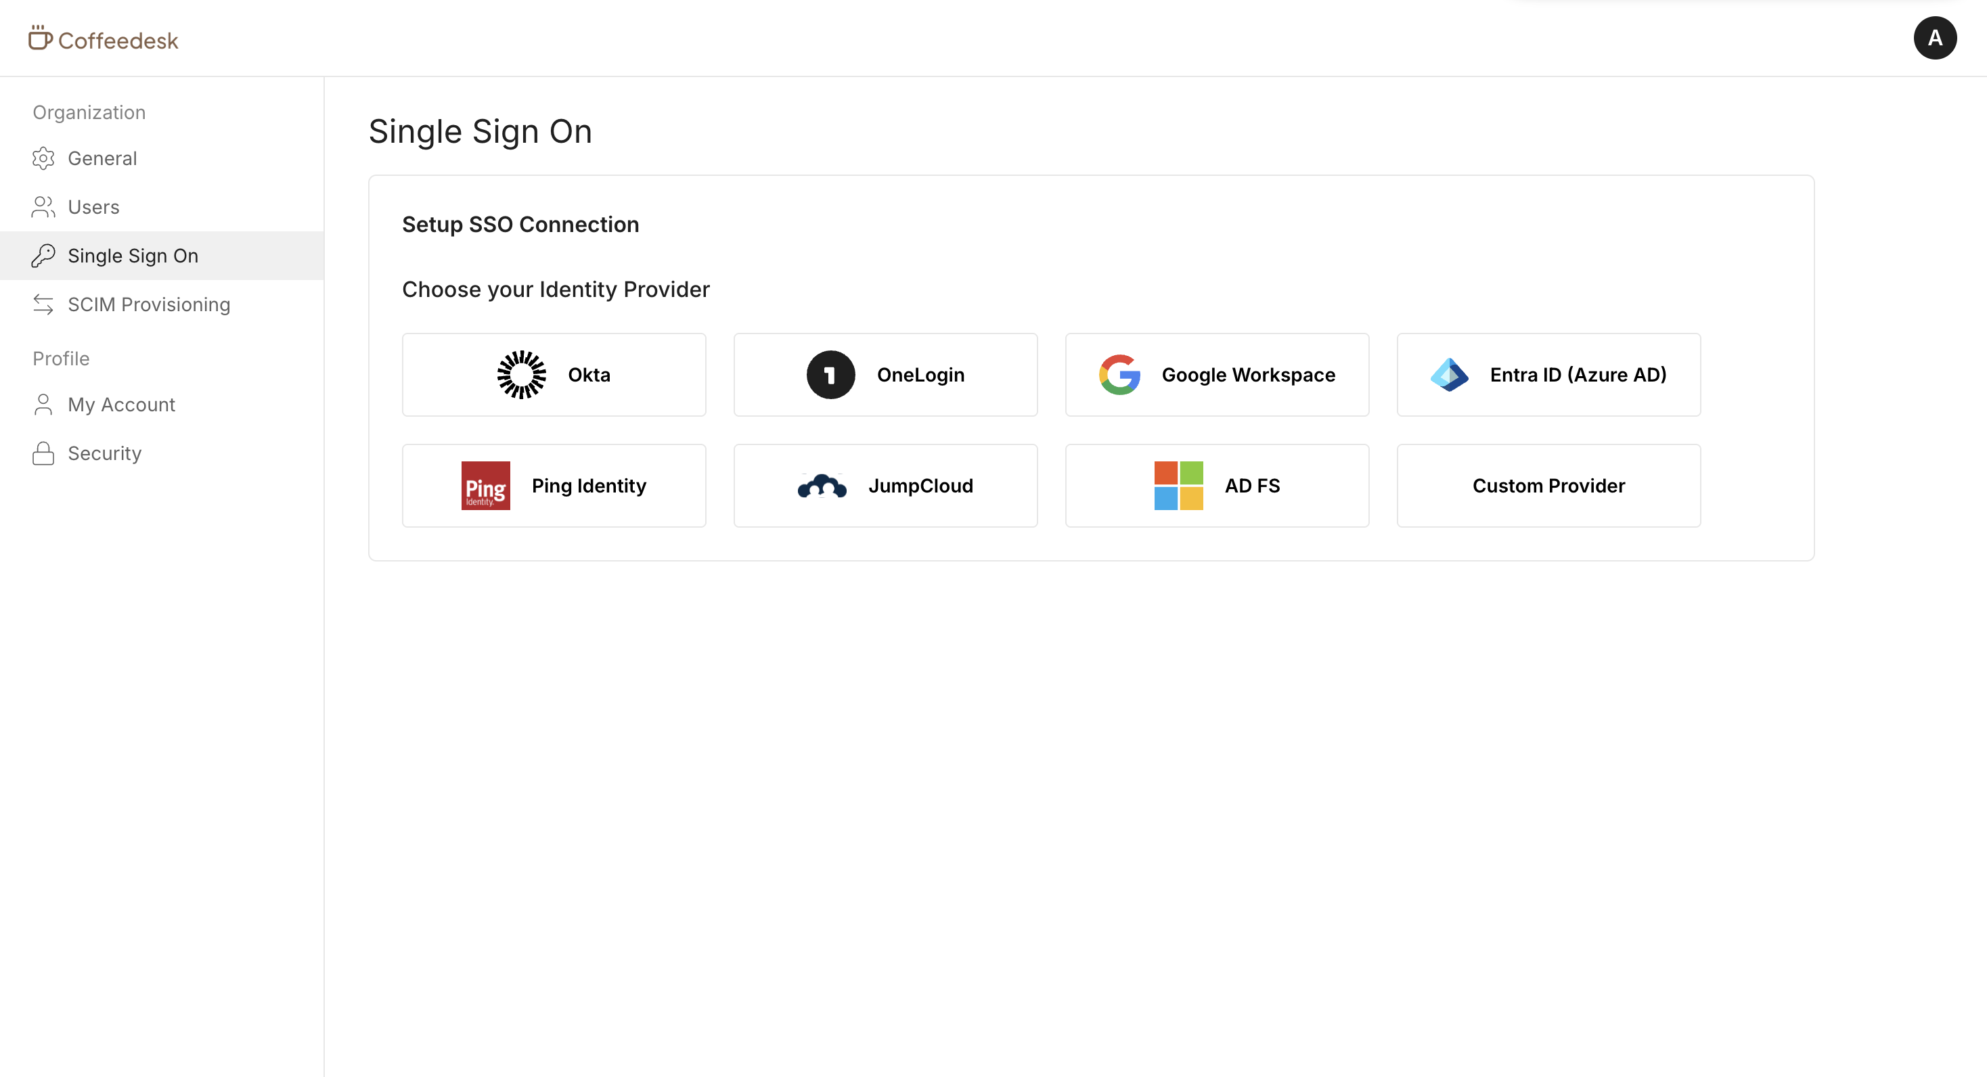The image size is (1987, 1077).
Task: Click the Google G logo
Action: pos(1119,375)
